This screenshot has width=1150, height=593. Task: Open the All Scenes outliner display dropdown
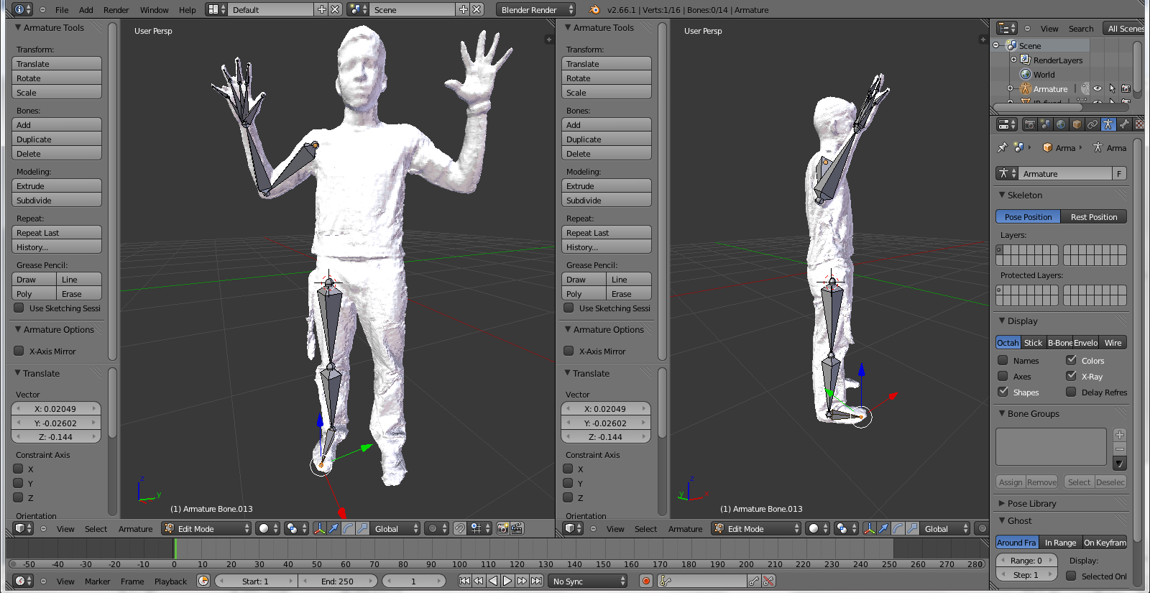pos(1123,28)
